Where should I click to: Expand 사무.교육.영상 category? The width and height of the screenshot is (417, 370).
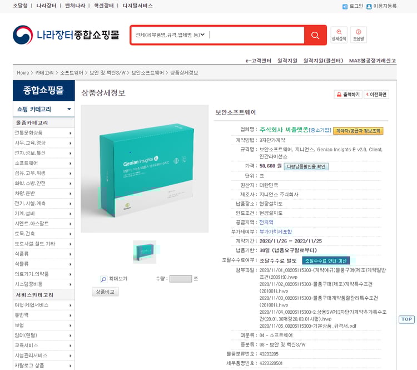(x=43, y=143)
